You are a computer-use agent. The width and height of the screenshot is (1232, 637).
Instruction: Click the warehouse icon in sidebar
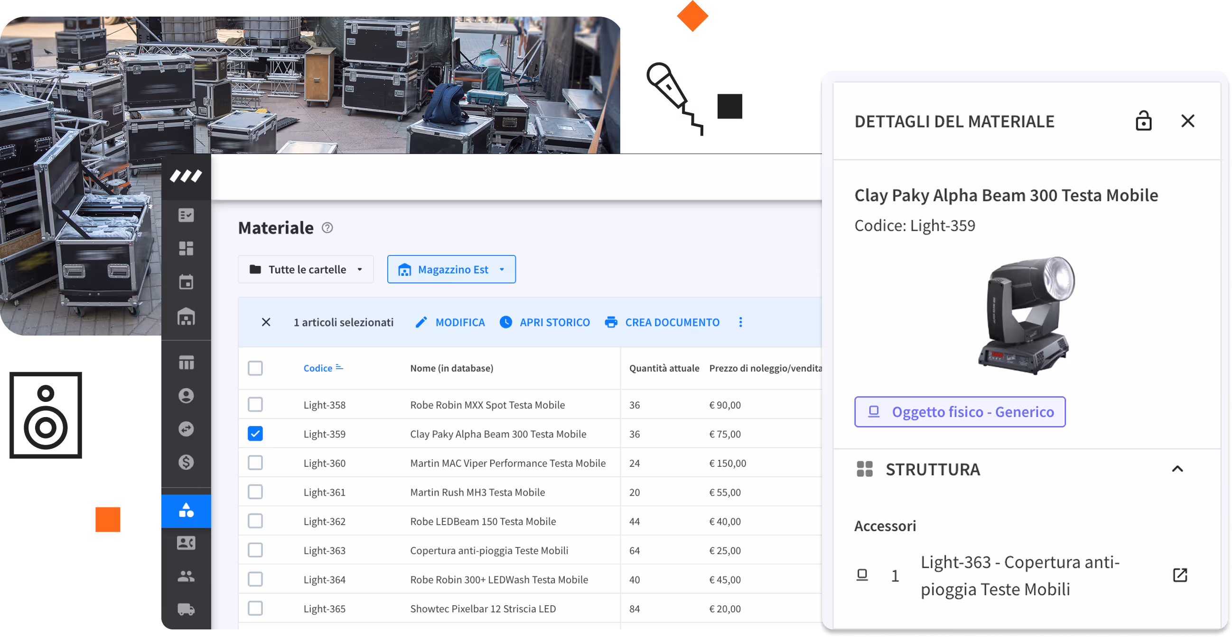pos(186,317)
